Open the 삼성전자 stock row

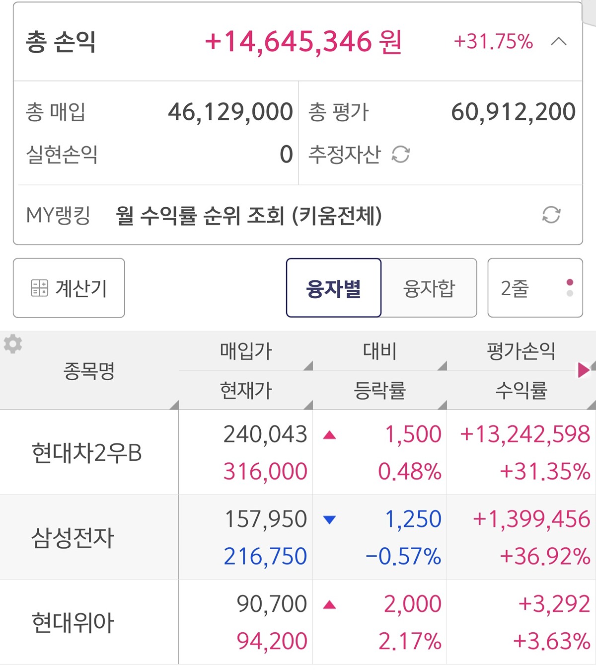(x=74, y=538)
